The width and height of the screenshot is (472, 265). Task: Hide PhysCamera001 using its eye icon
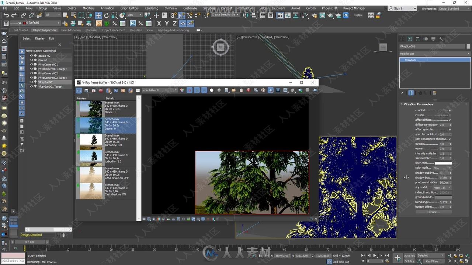pos(31,64)
